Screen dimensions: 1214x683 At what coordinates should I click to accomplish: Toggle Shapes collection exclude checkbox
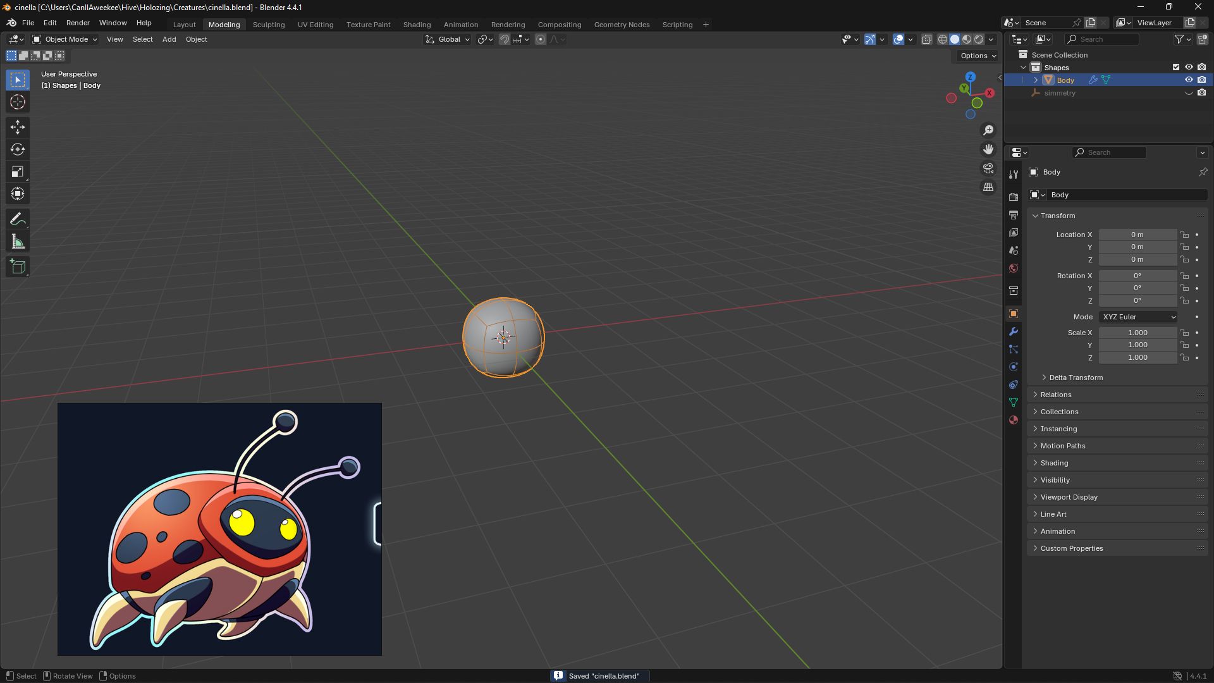(1176, 67)
